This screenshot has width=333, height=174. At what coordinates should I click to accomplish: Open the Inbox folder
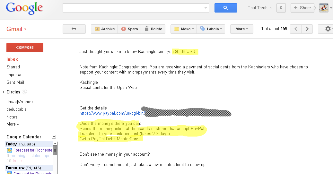pos(12,59)
